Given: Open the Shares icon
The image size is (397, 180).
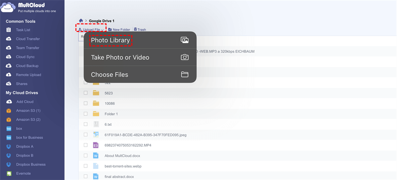Looking at the screenshot, I should pos(9,84).
